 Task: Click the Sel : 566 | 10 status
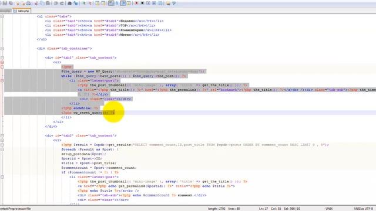292,209
